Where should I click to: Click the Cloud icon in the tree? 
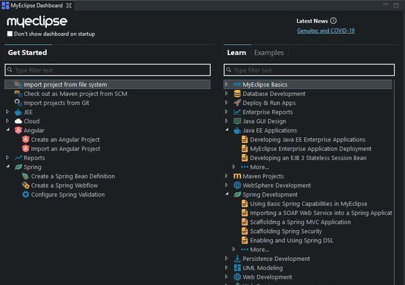18,121
